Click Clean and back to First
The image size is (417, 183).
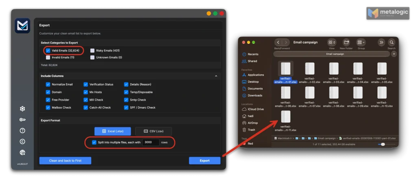tap(65, 161)
